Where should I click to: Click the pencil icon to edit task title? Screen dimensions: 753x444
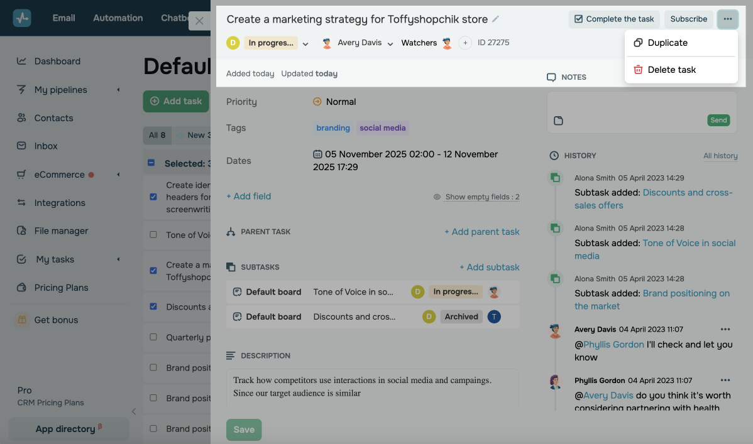tap(495, 19)
